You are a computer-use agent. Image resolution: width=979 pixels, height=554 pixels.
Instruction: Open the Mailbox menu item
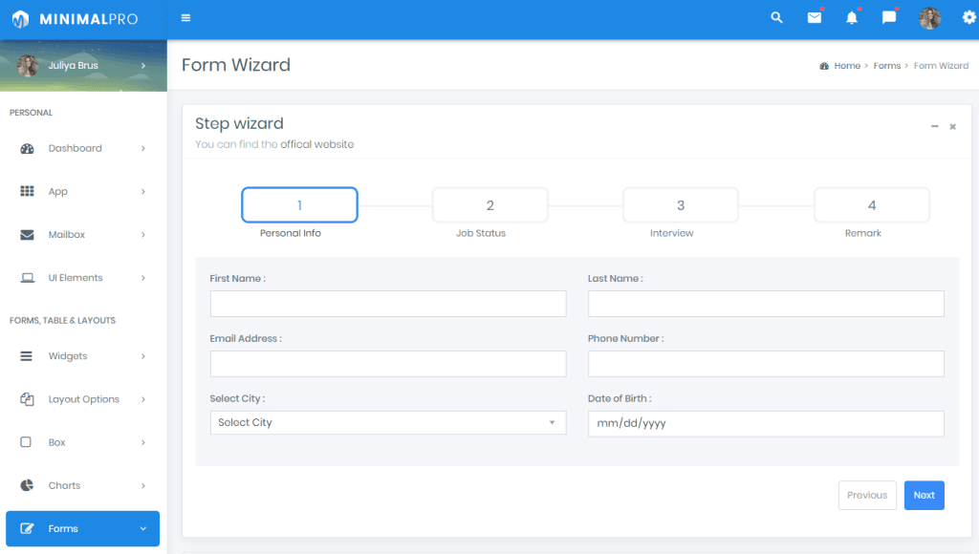click(83, 235)
